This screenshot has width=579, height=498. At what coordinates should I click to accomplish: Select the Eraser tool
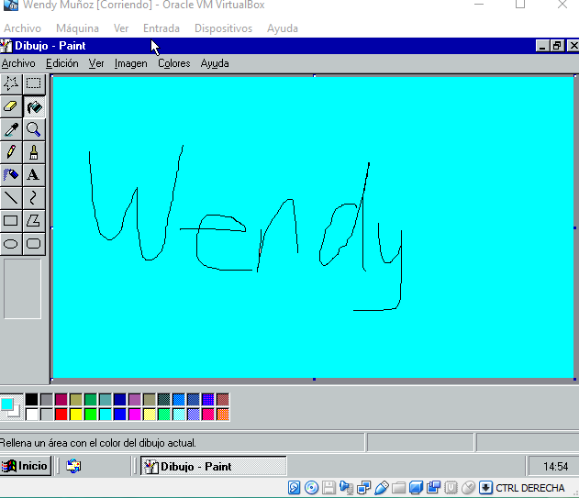click(x=11, y=106)
